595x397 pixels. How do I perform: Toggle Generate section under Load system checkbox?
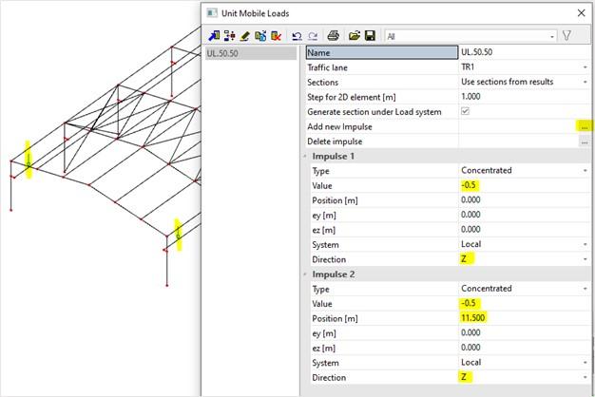pos(465,112)
